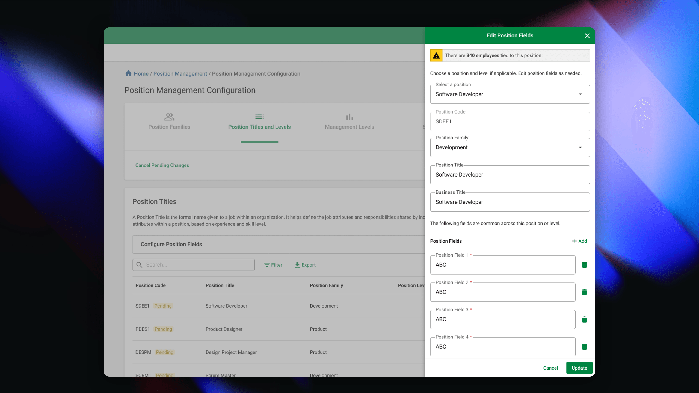This screenshot has width=699, height=393.
Task: Remove Position Field 4 using trash icon
Action: click(x=584, y=347)
